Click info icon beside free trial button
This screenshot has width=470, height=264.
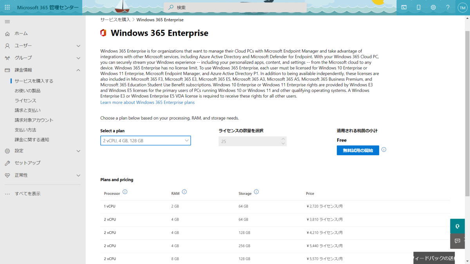pos(384,149)
